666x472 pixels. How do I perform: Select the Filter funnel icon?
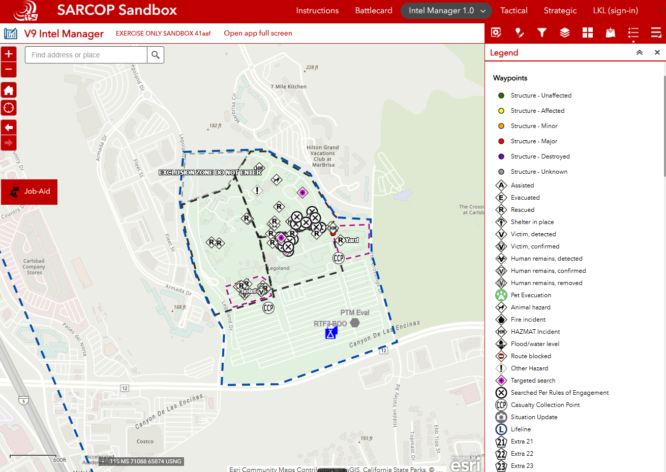point(542,33)
